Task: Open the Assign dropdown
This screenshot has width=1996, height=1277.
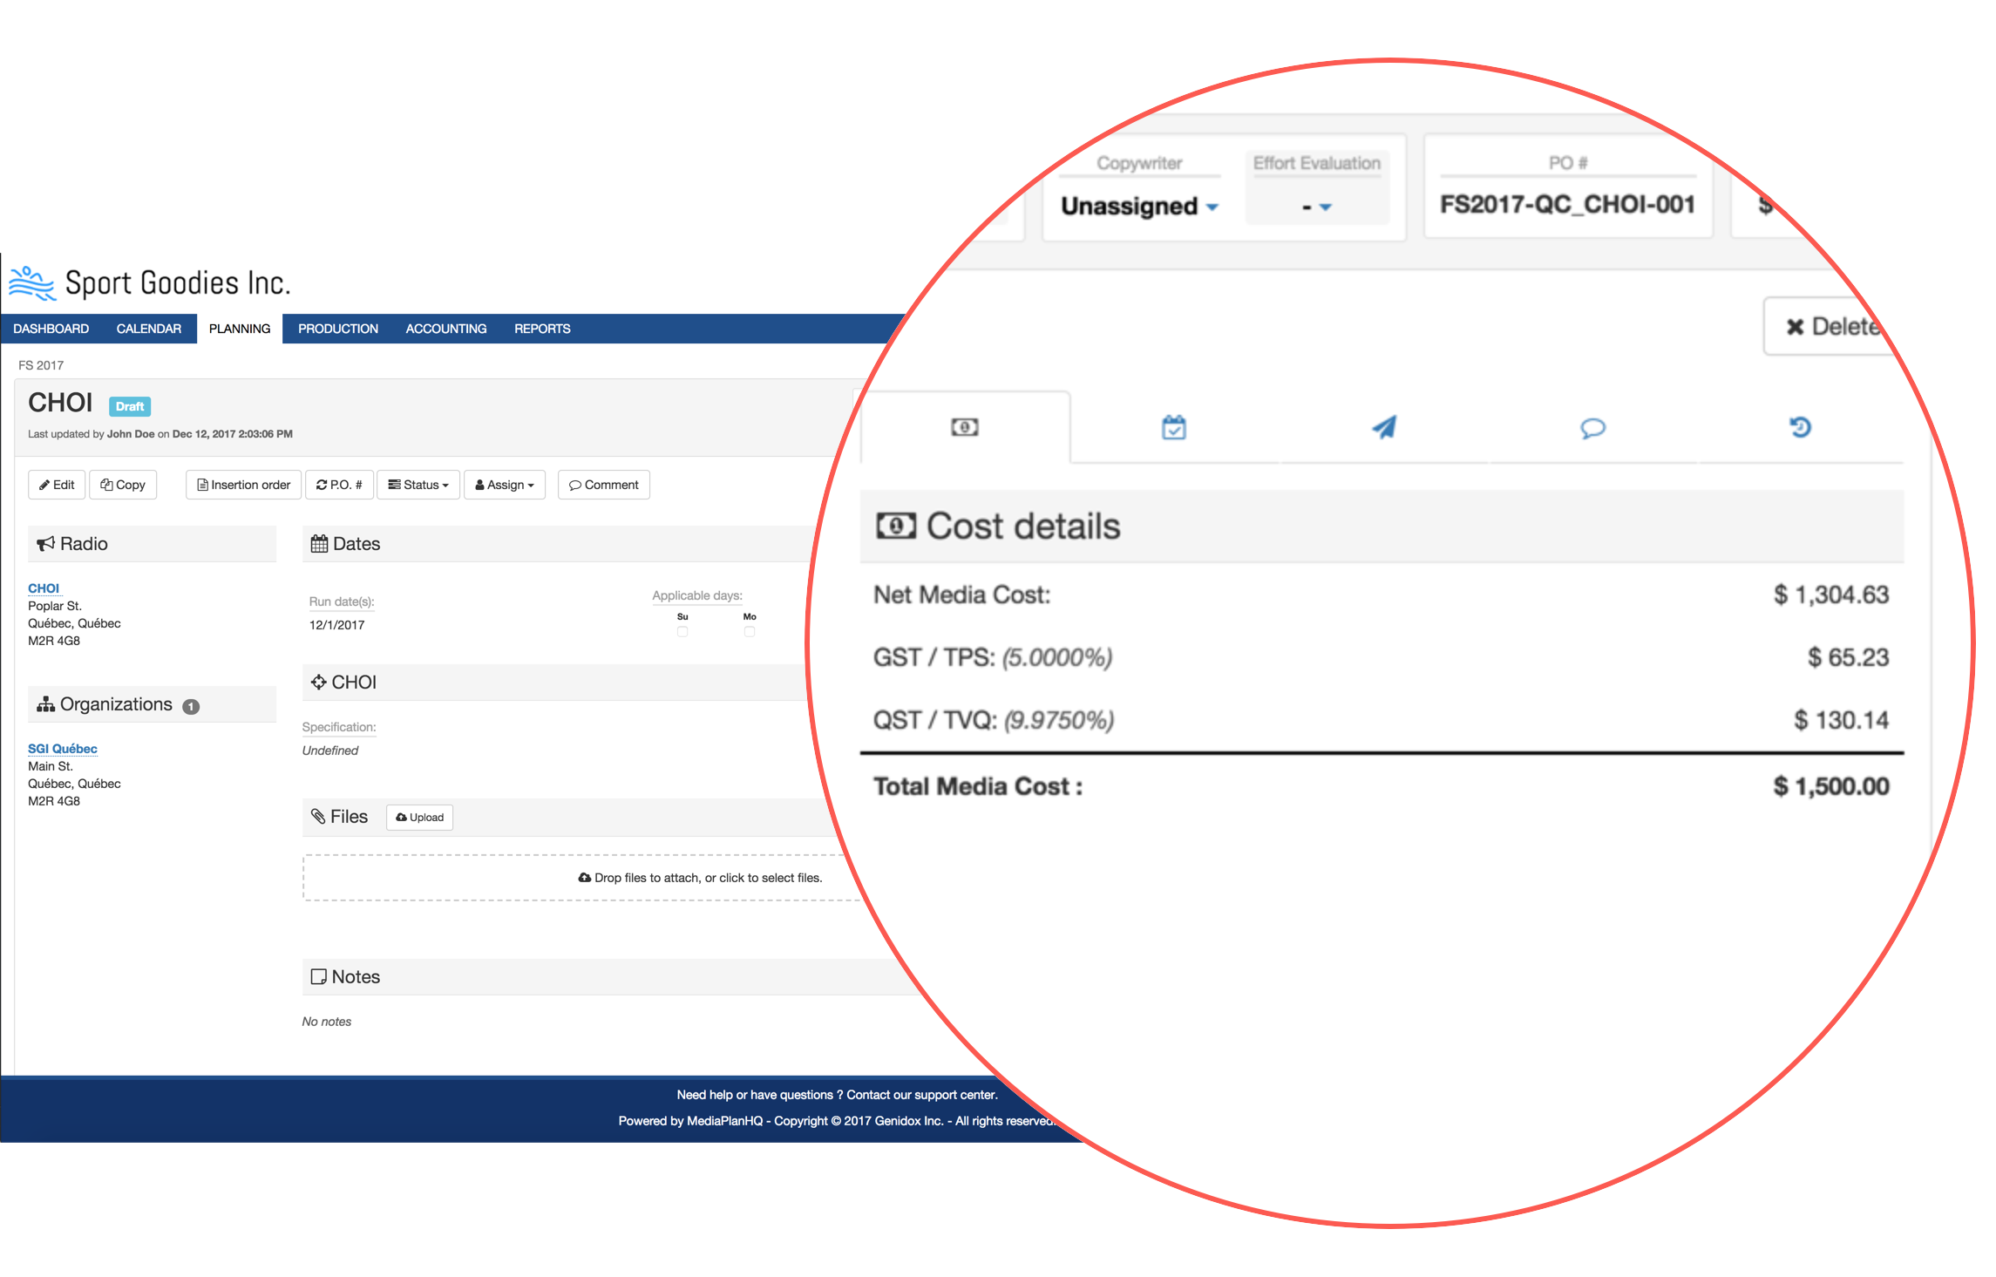Action: click(x=505, y=485)
